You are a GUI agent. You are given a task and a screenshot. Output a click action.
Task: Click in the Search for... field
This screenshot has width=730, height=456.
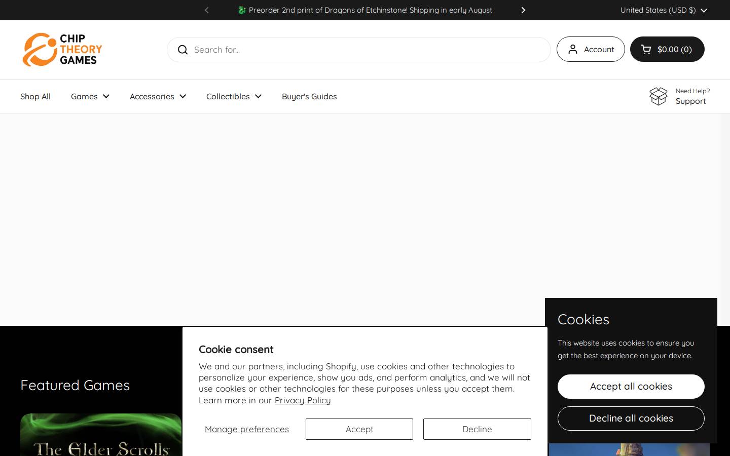point(359,50)
